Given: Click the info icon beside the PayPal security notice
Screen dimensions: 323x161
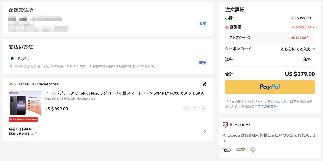Looking at the screenshot, I should (x=10, y=66).
